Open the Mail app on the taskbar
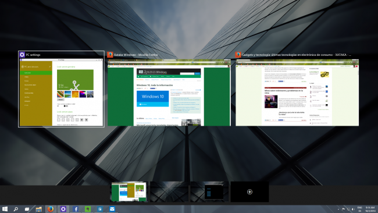The width and height of the screenshot is (378, 213). (112, 209)
